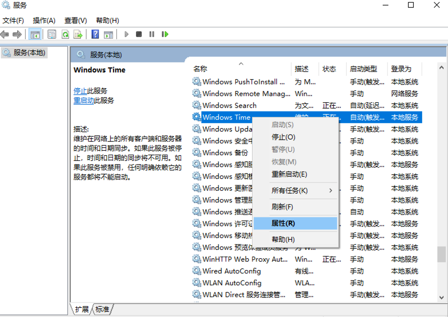This screenshot has width=448, height=317.
Task: Choose 帮助(H) in the context menu
Action: click(x=296, y=239)
